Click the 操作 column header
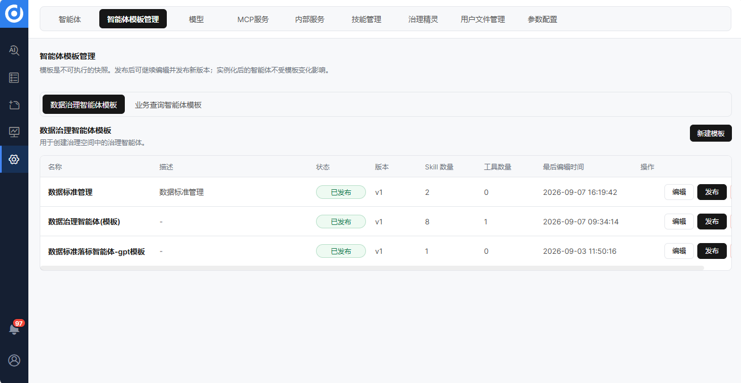Viewport: 741px width, 383px height. tap(647, 167)
